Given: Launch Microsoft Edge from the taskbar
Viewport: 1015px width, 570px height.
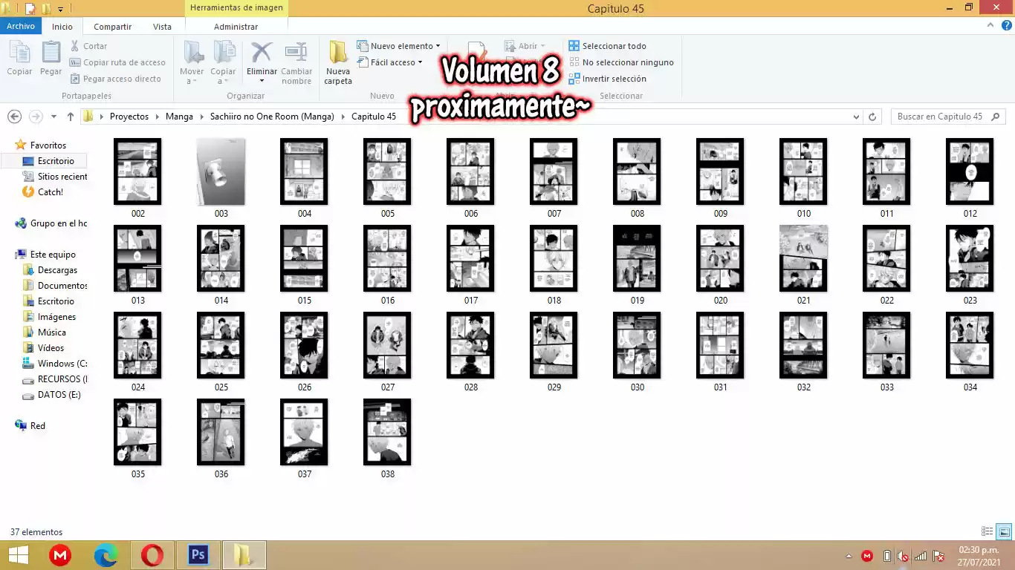Looking at the screenshot, I should pyautogui.click(x=106, y=555).
